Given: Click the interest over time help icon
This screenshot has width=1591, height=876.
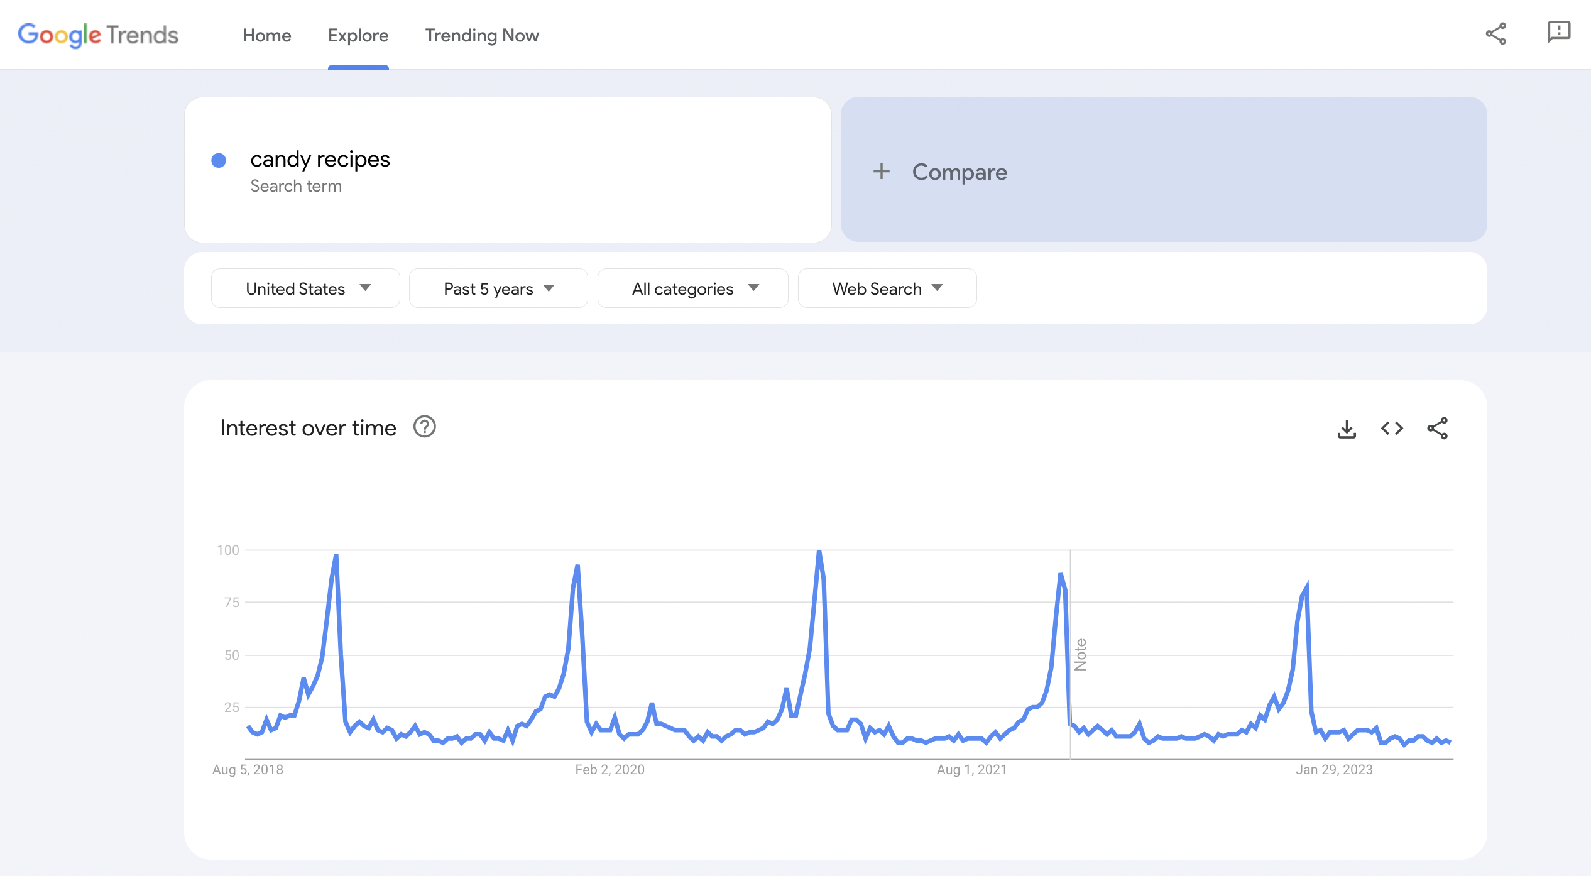Looking at the screenshot, I should pos(425,426).
